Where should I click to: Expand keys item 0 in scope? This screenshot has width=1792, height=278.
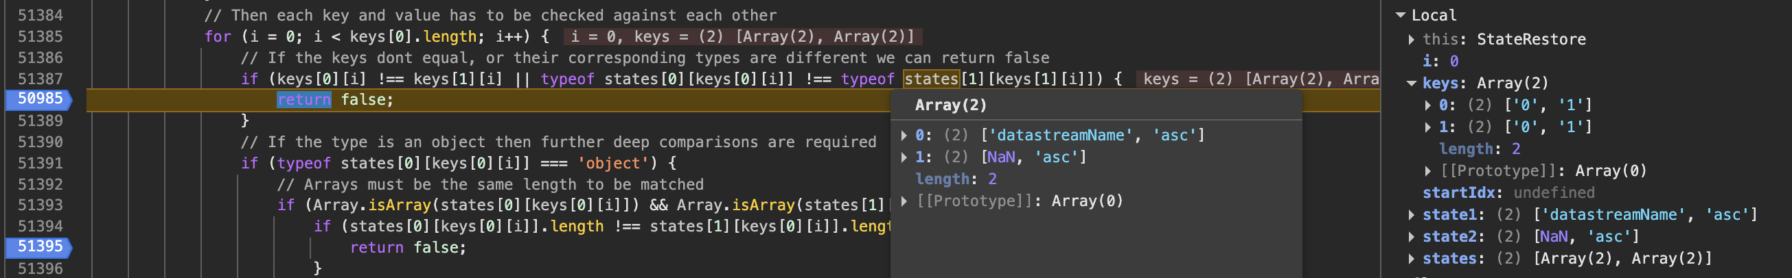[x=1427, y=105]
